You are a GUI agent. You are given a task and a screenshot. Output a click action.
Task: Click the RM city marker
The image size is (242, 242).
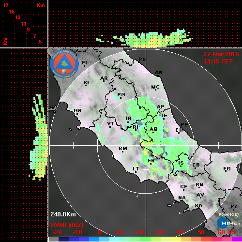[123, 149]
